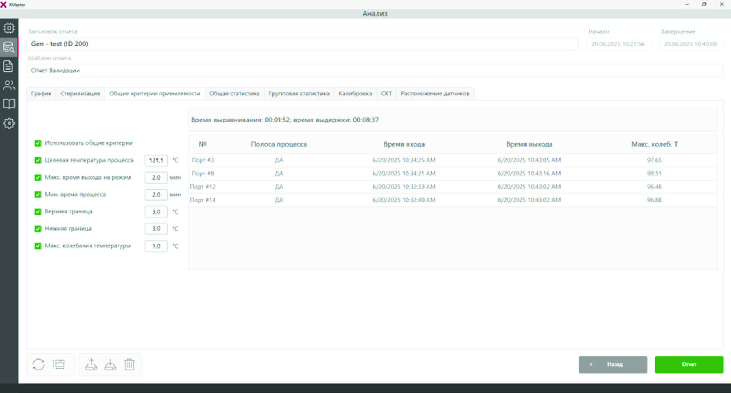Image resolution: width=731 pixels, height=393 pixels.
Task: Click the trash delete icon
Action: pyautogui.click(x=129, y=364)
